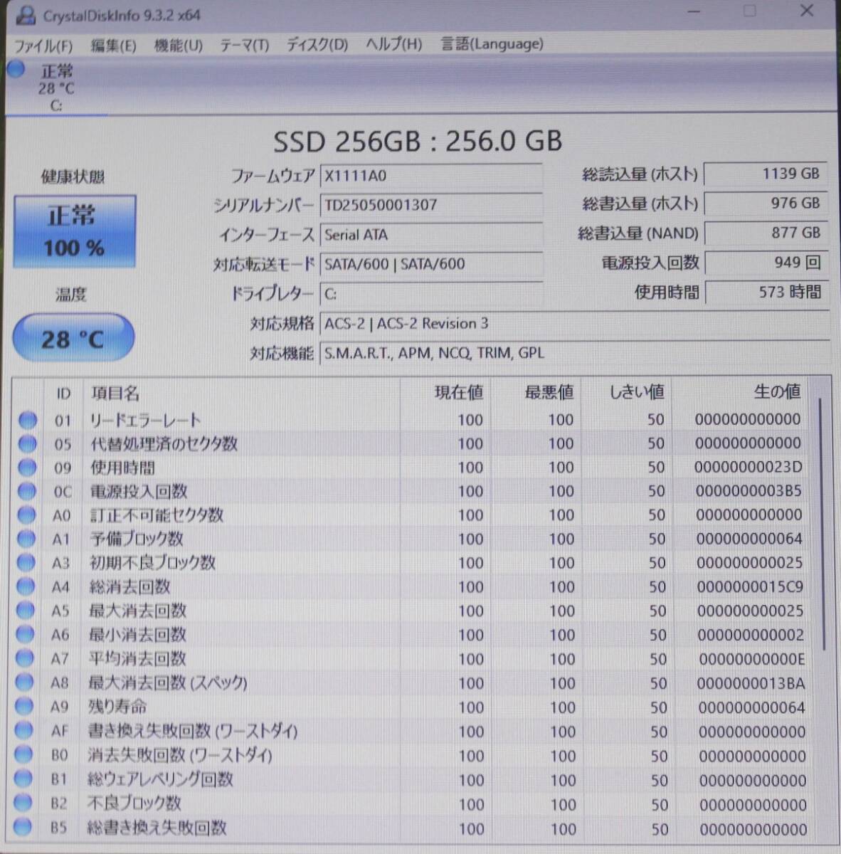Open the 言語(Language) dropdown menu

[490, 45]
